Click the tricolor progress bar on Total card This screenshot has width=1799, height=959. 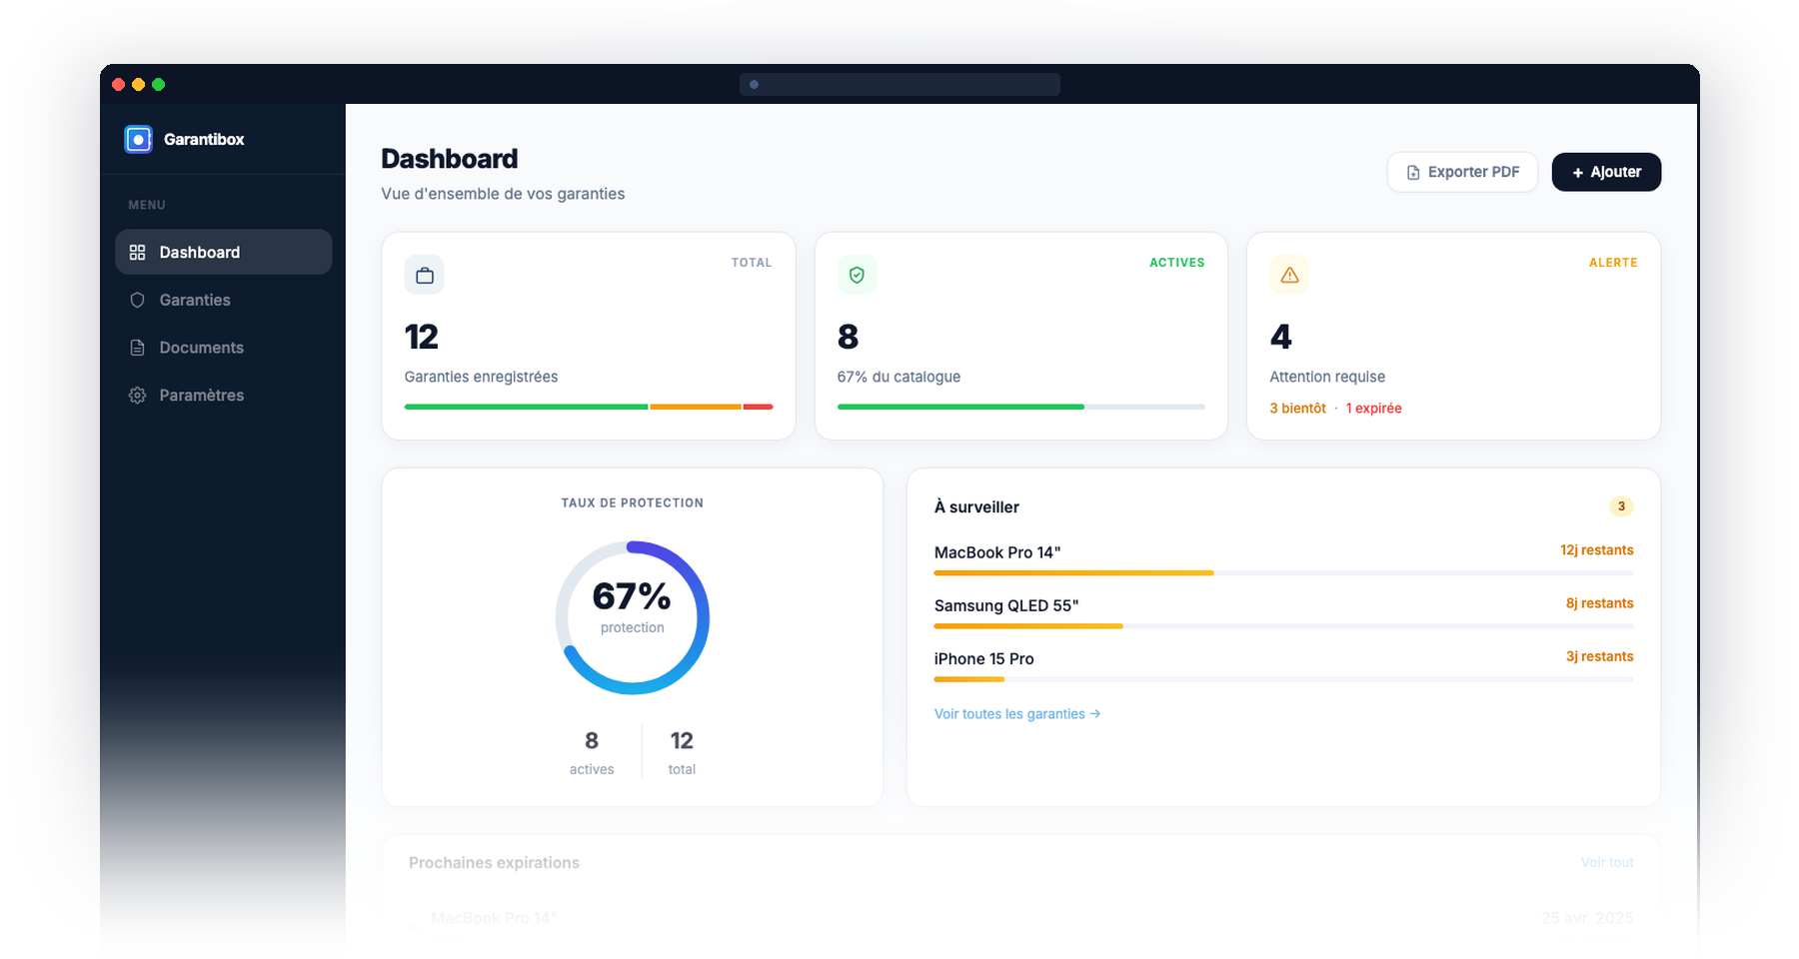589,407
